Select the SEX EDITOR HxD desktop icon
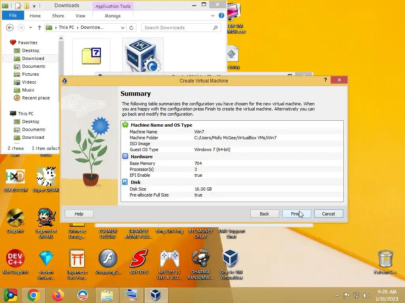 pyautogui.click(x=15, y=180)
